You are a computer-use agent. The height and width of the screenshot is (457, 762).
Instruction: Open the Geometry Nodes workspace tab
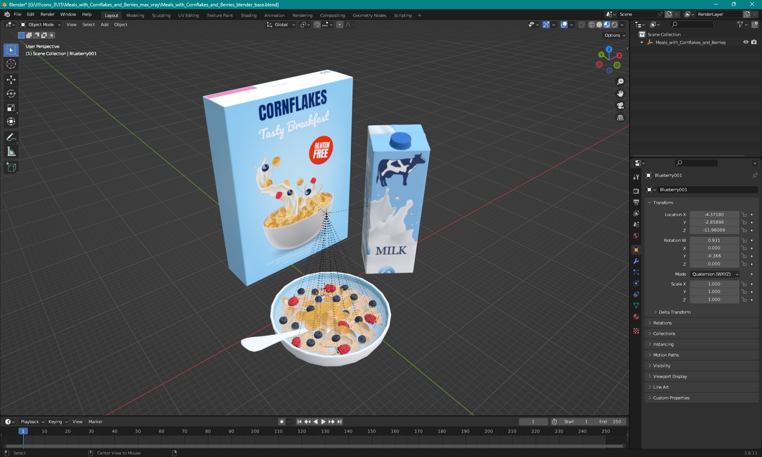point(369,15)
